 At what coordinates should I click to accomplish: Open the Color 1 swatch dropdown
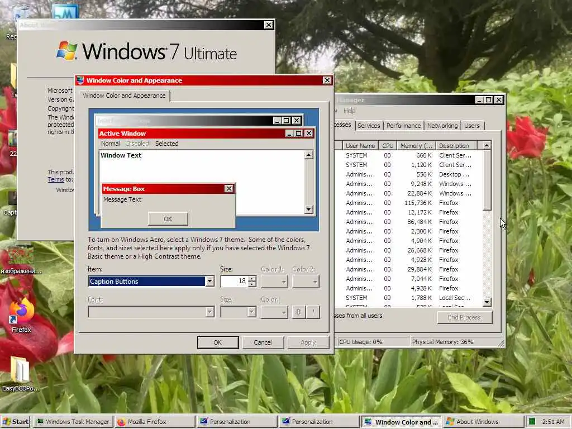(274, 282)
